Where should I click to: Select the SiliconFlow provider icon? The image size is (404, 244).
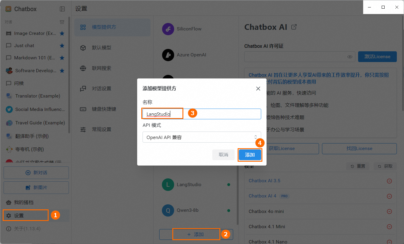pyautogui.click(x=168, y=29)
